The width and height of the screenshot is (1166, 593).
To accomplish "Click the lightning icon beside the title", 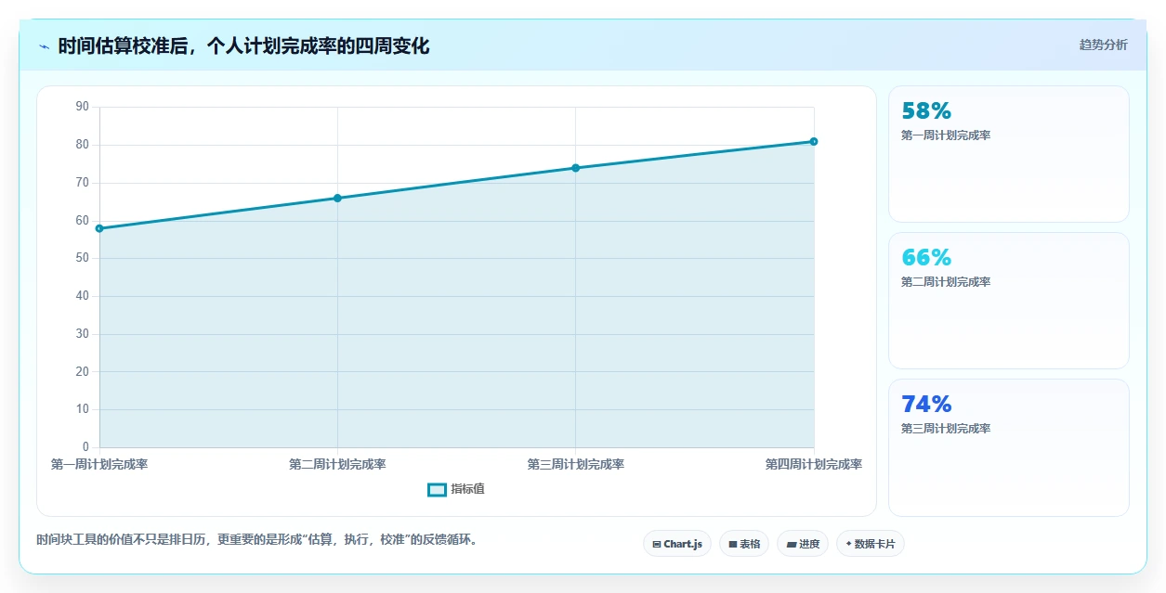I will [44, 46].
